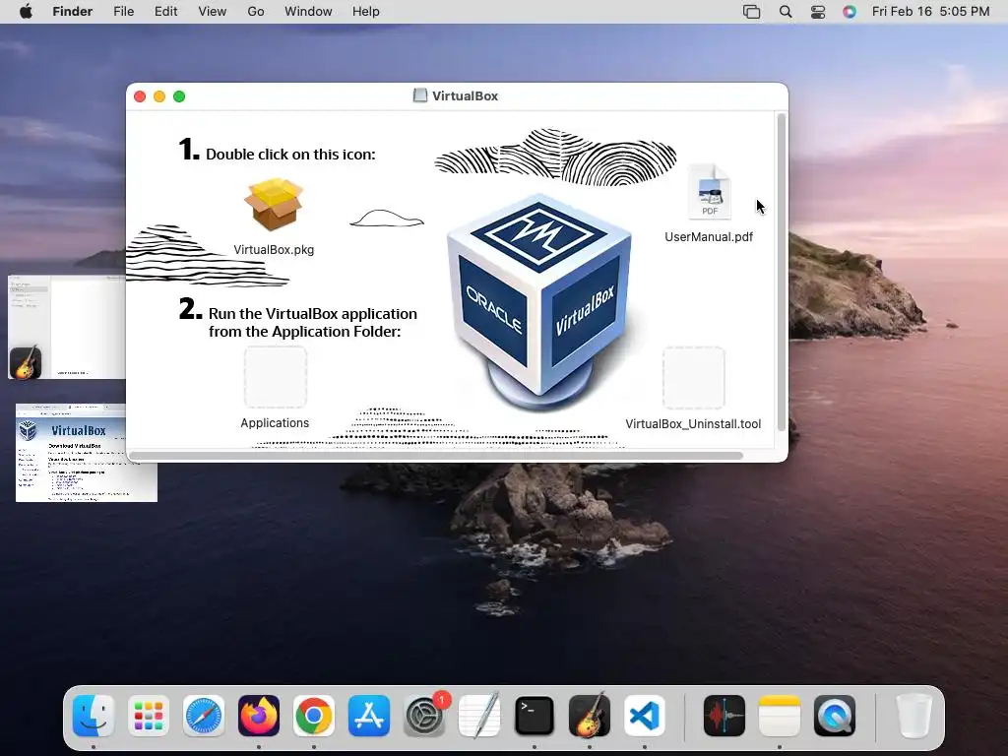Image resolution: width=1008 pixels, height=756 pixels.
Task: Click the VirtualBox window title text
Action: (466, 95)
